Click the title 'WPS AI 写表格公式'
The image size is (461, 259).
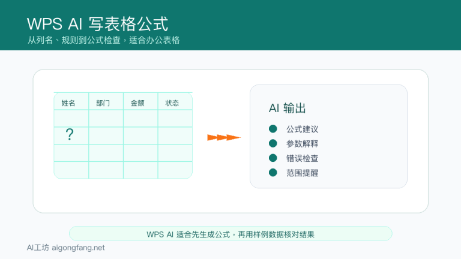tap(97, 24)
